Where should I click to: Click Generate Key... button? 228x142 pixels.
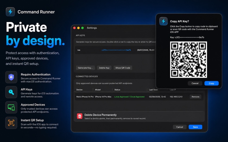pyautogui.click(x=85, y=68)
